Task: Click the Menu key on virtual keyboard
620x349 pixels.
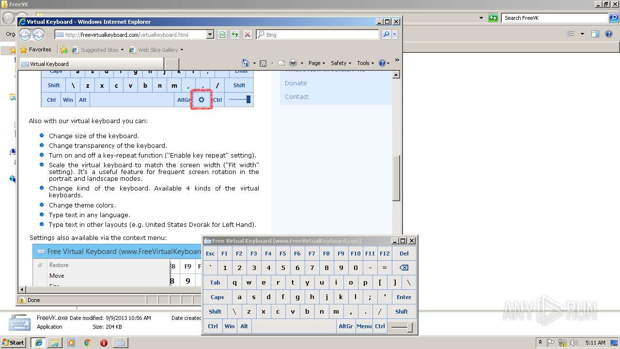Action: pyautogui.click(x=364, y=326)
